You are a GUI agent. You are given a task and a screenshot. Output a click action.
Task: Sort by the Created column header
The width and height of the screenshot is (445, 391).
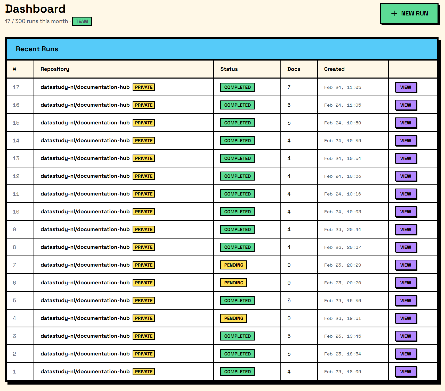tap(334, 69)
